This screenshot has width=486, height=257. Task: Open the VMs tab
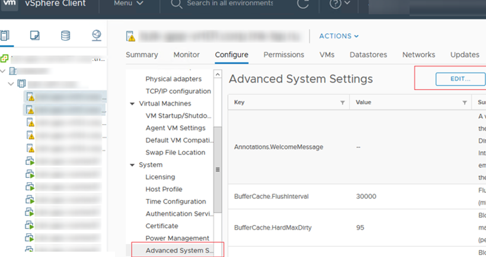click(x=327, y=55)
